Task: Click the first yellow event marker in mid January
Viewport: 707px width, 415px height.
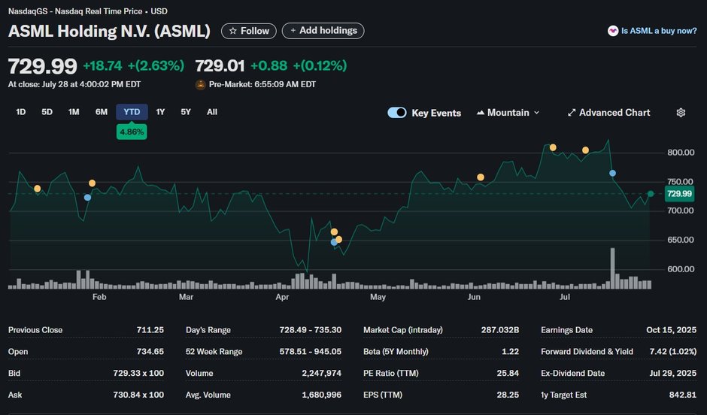Action: click(38, 189)
